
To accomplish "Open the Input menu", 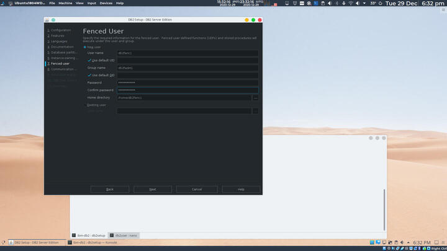I will click(91, 3).
